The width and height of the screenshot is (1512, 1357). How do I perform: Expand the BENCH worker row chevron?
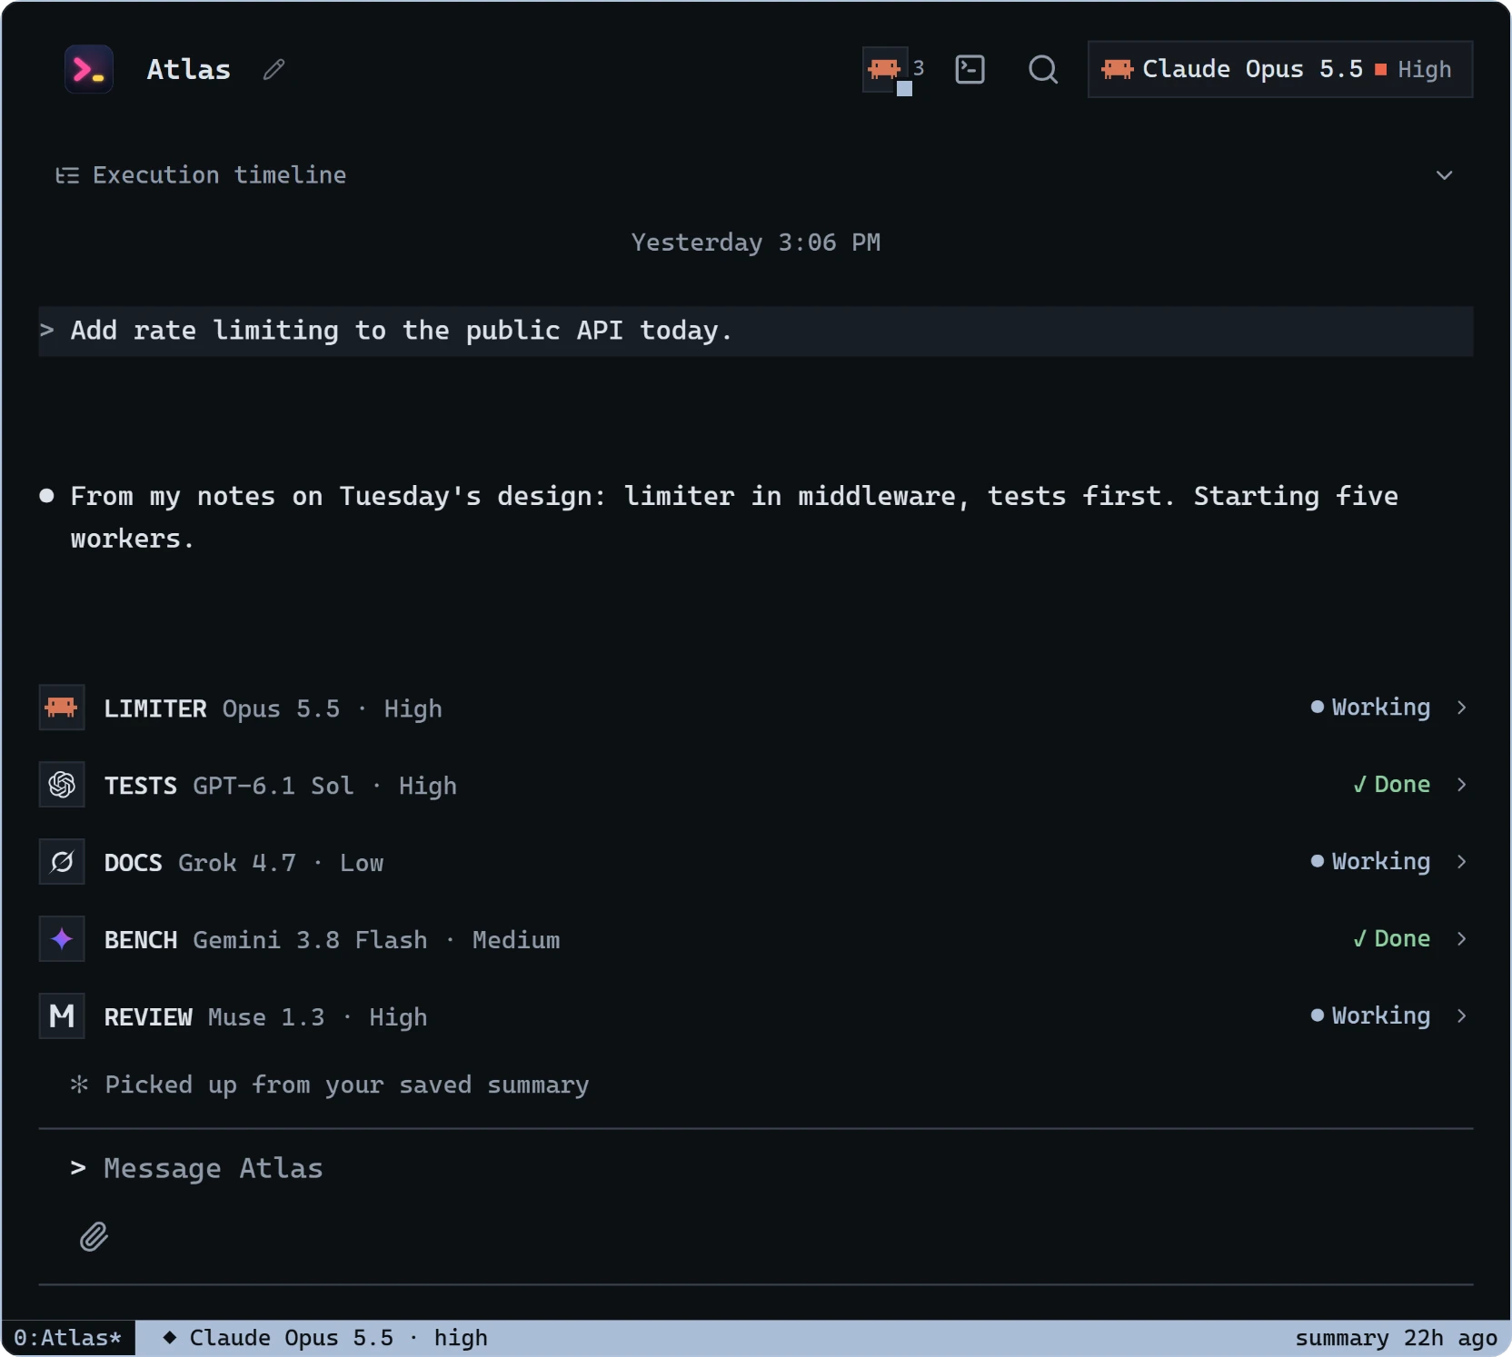coord(1461,939)
